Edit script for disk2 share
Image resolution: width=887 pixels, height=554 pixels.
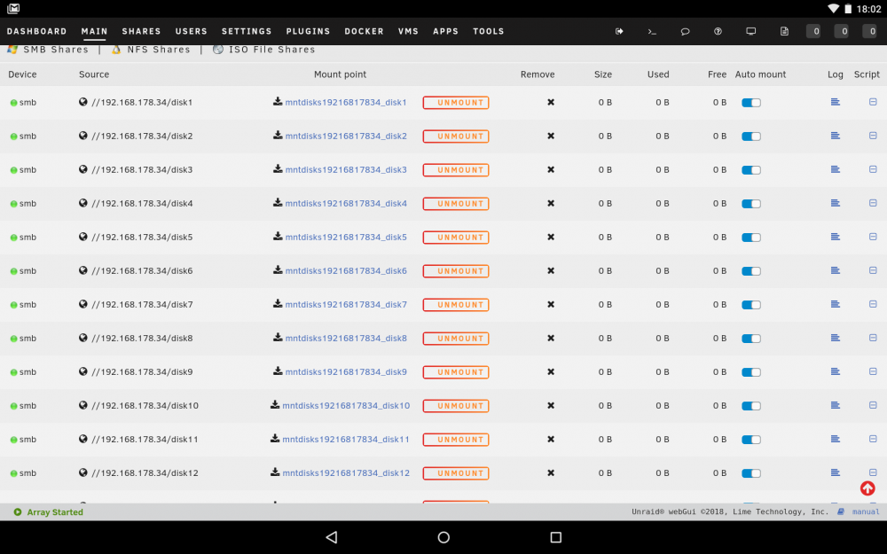coord(873,136)
